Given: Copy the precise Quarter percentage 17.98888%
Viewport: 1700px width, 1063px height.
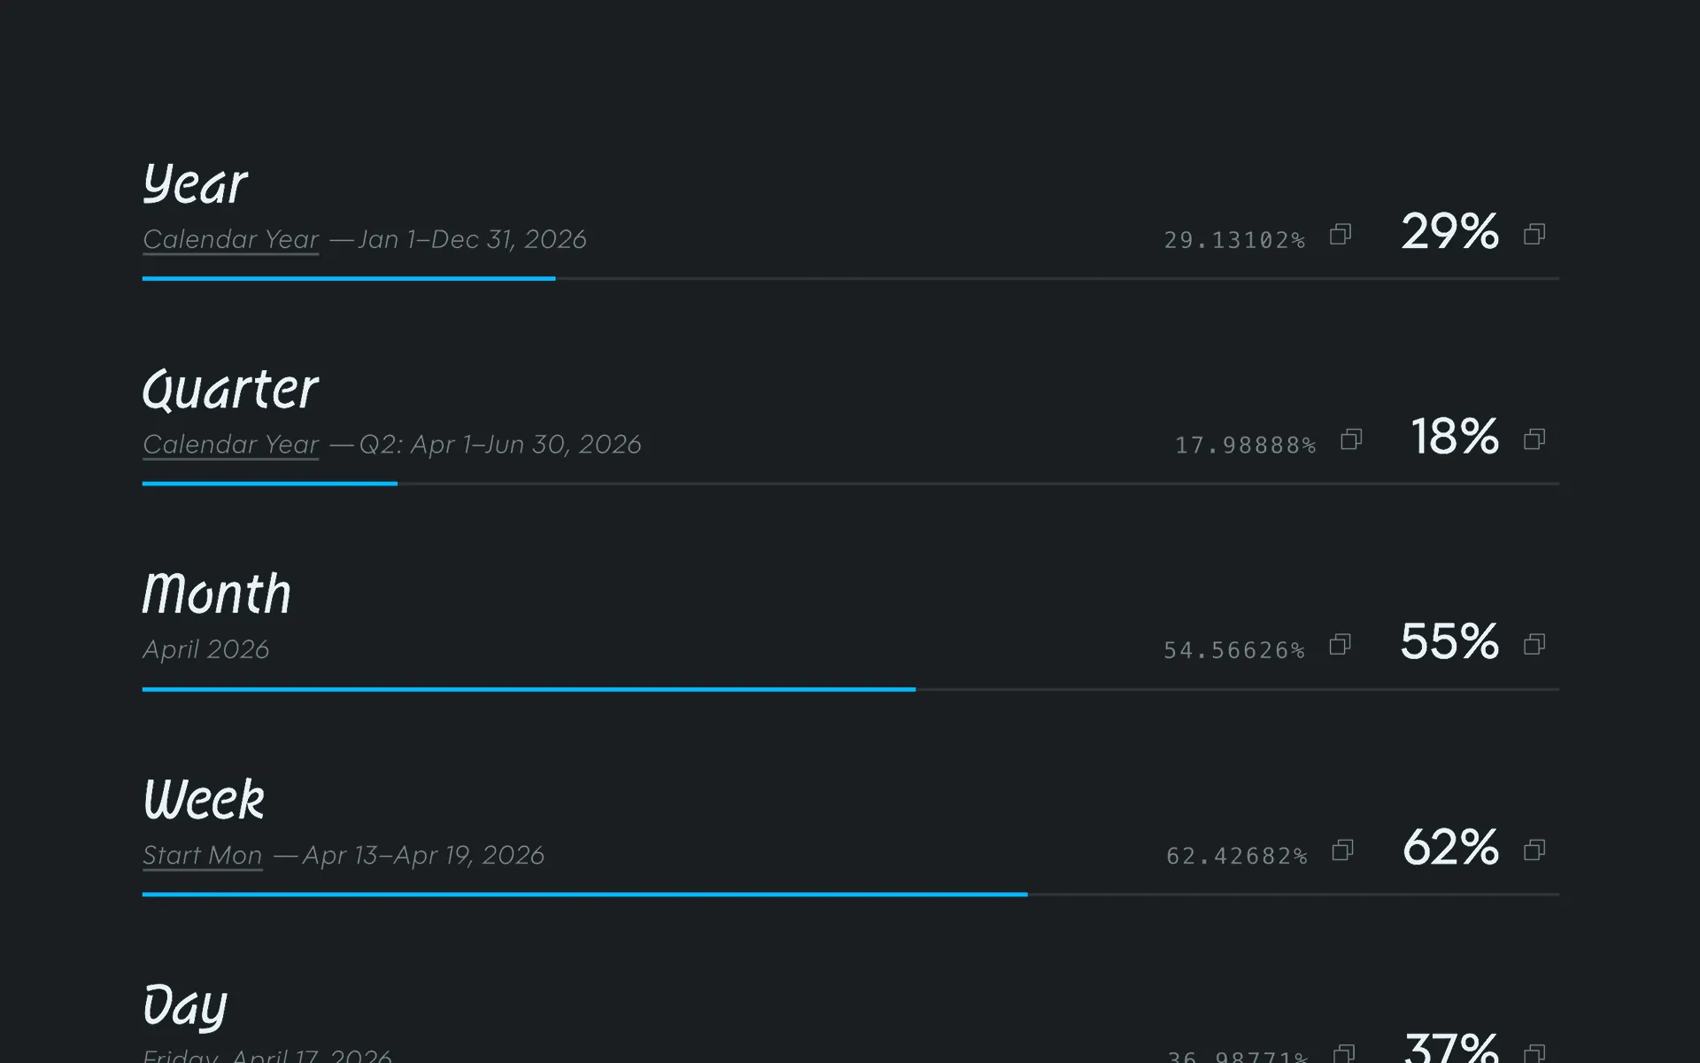Looking at the screenshot, I should click(x=1351, y=440).
